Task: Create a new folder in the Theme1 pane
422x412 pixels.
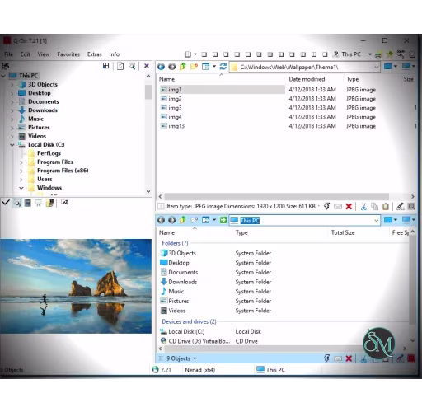Action: tap(194, 67)
